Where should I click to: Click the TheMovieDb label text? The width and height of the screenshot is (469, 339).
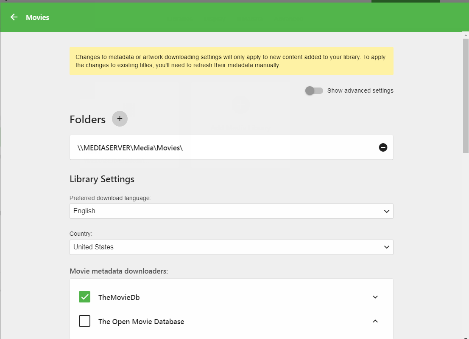tap(119, 297)
